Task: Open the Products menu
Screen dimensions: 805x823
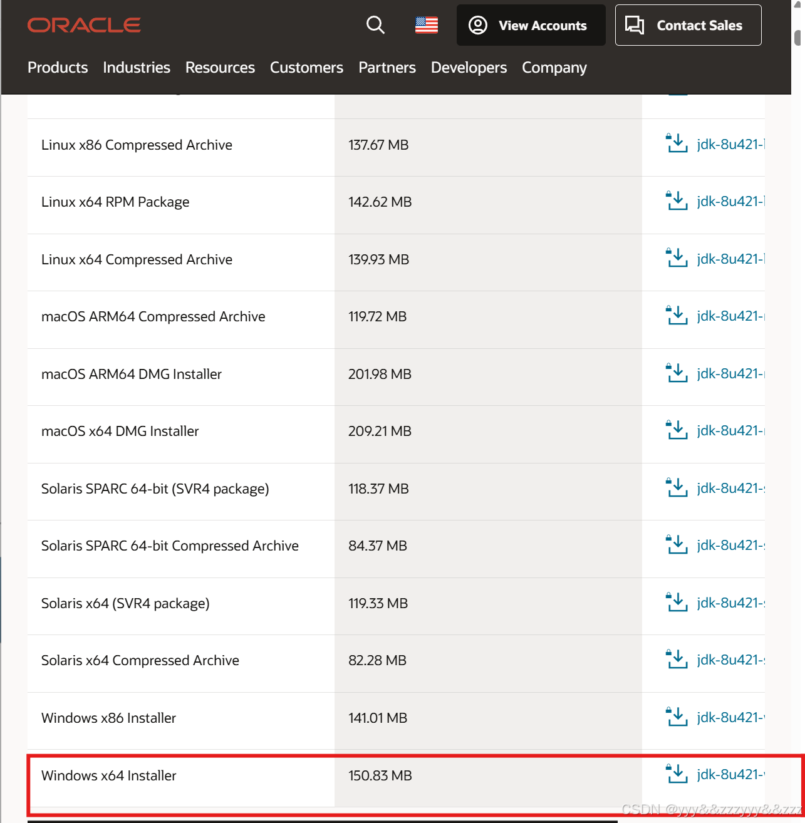Action: 58,68
